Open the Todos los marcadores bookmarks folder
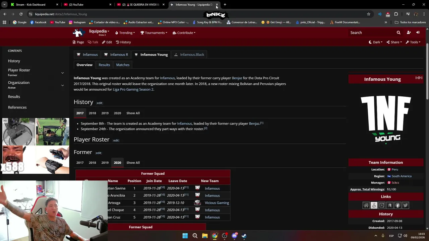The width and height of the screenshot is (429, 241). tap(410, 22)
